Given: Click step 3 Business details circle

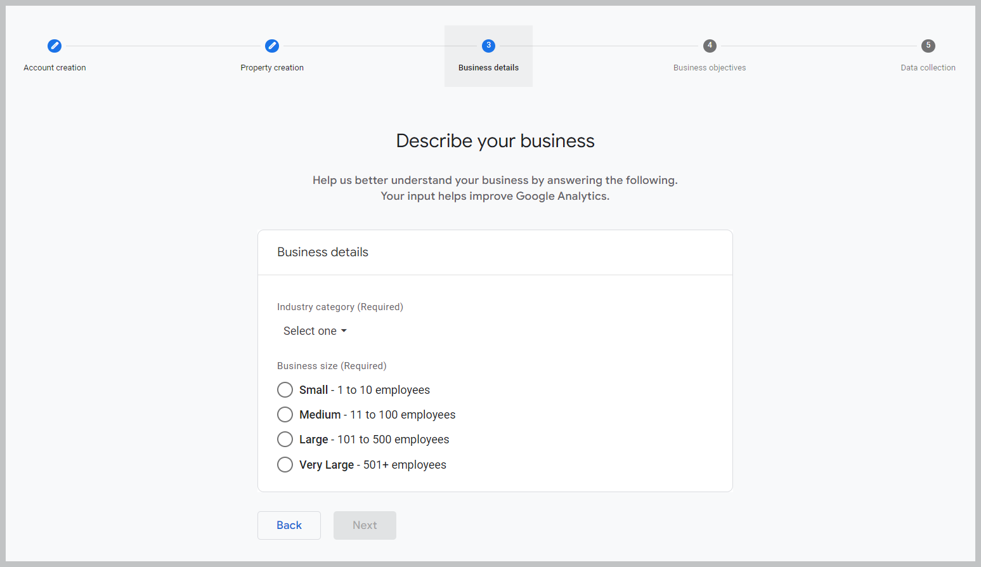Looking at the screenshot, I should click(488, 46).
